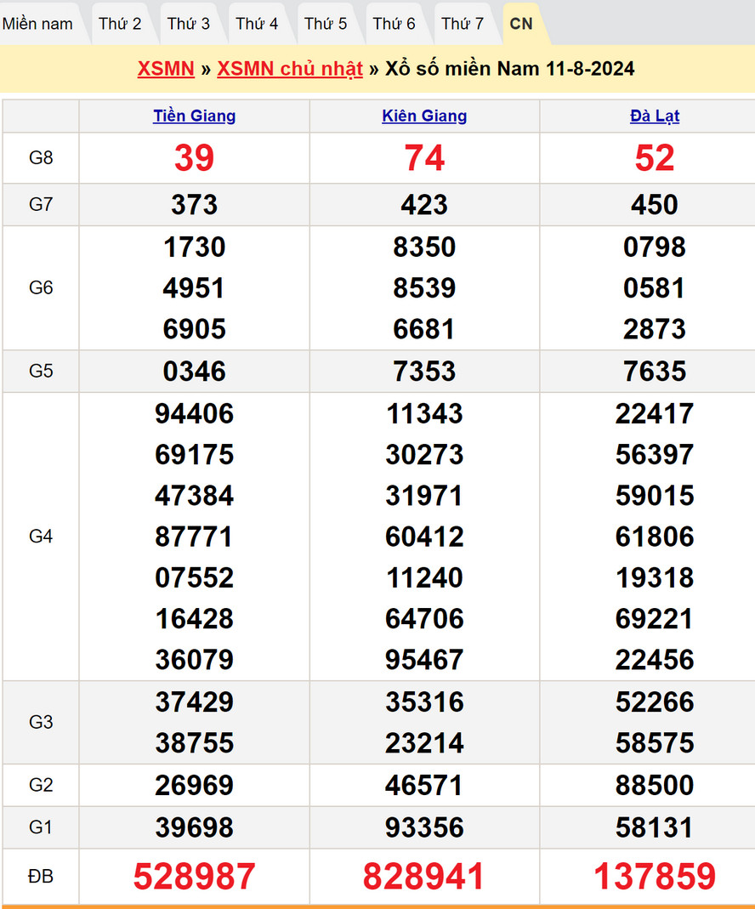Click the Thứ 5 tab
The height and width of the screenshot is (909, 755).
tap(326, 24)
